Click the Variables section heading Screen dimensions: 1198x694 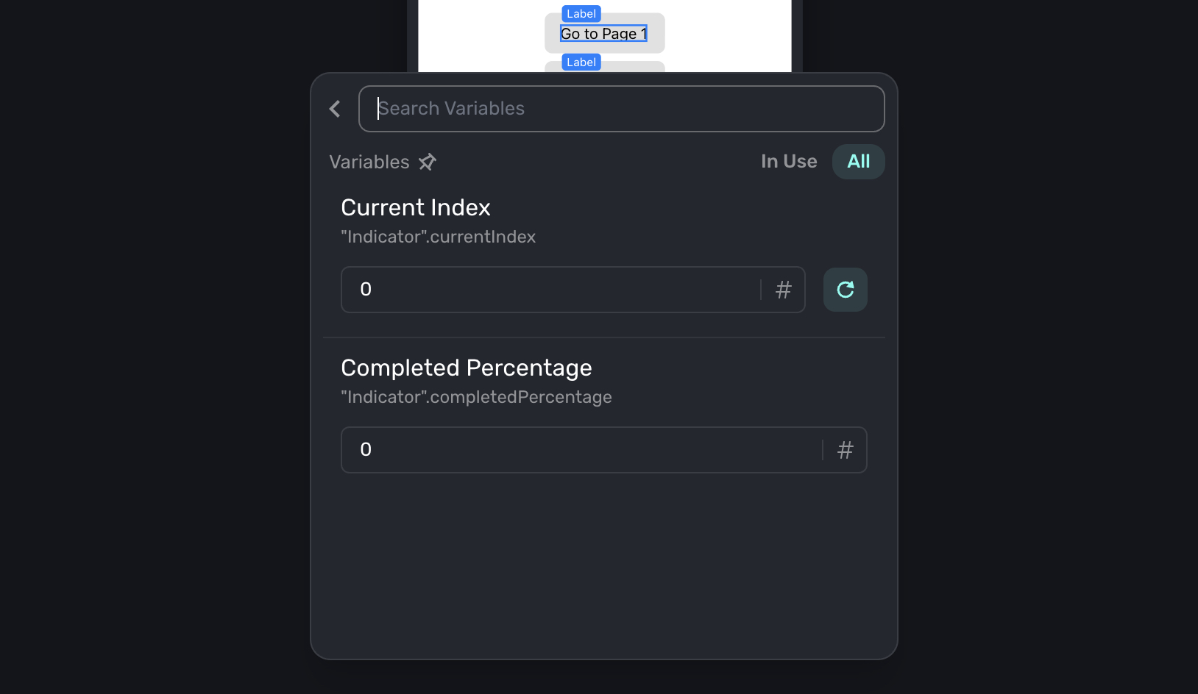(369, 162)
